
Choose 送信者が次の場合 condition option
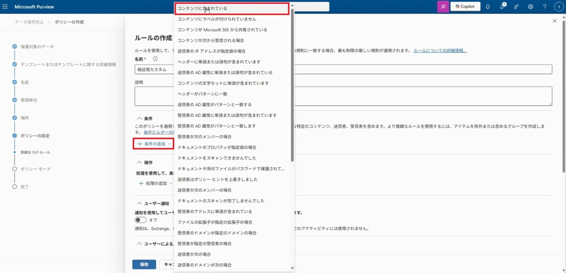click(194, 254)
